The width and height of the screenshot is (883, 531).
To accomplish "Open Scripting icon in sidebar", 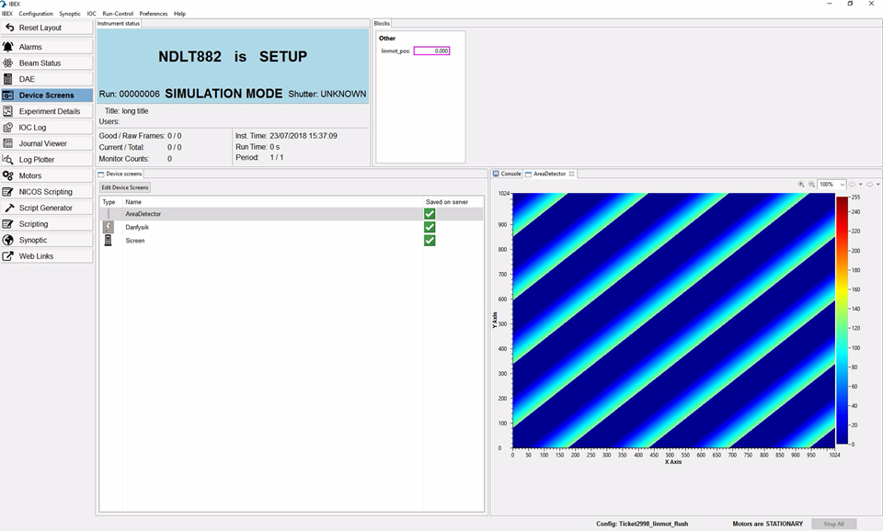I will tap(8, 224).
